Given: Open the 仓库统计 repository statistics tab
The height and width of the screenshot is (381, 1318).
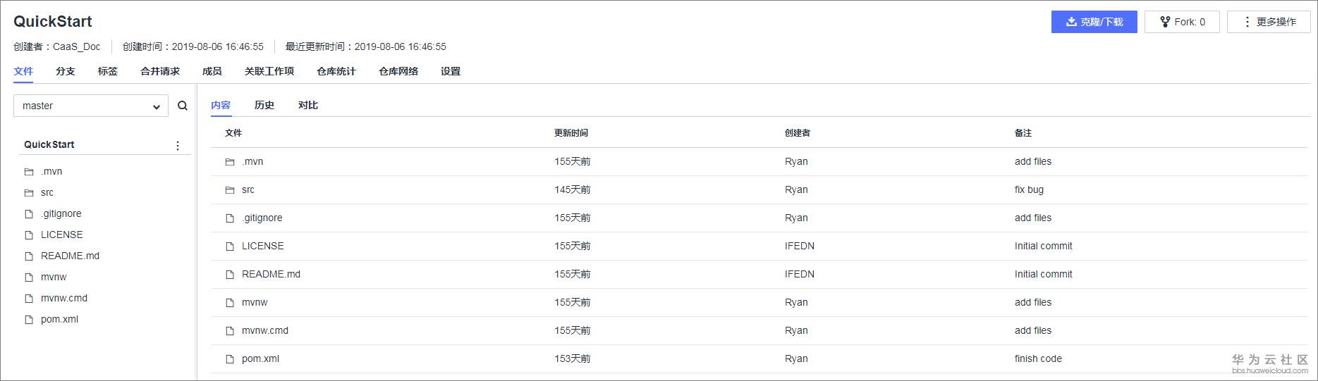Looking at the screenshot, I should pyautogui.click(x=336, y=71).
